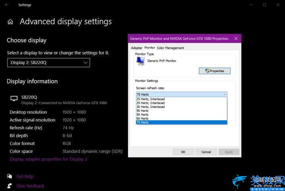Switch to the Adapter tab
285x191 pixels.
137,48
